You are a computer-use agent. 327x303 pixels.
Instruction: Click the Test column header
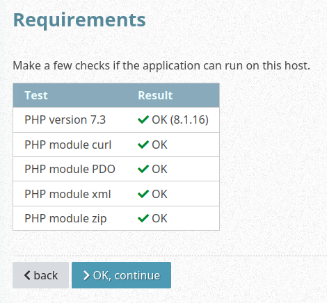pyautogui.click(x=36, y=95)
